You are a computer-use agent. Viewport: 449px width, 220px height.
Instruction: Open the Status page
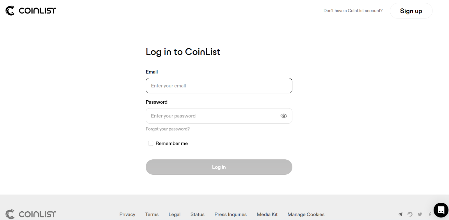point(197,214)
